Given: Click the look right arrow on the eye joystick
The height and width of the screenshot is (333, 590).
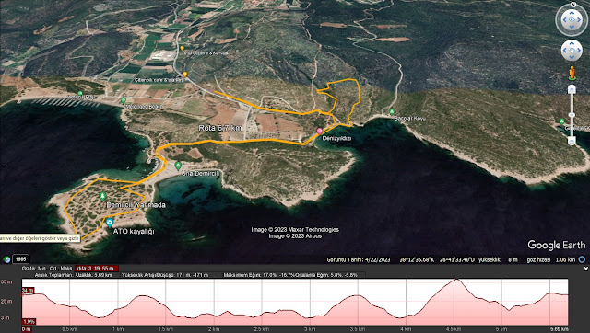Looking at the screenshot, I should (579, 19).
